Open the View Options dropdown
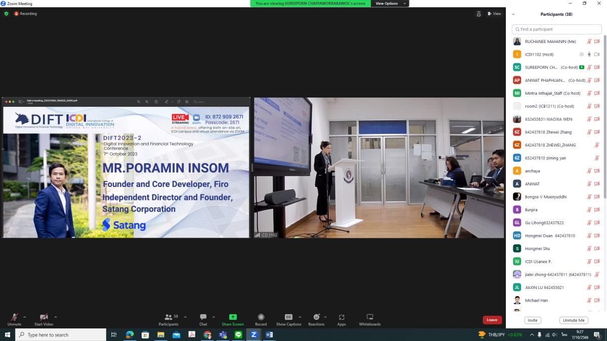 389,4
